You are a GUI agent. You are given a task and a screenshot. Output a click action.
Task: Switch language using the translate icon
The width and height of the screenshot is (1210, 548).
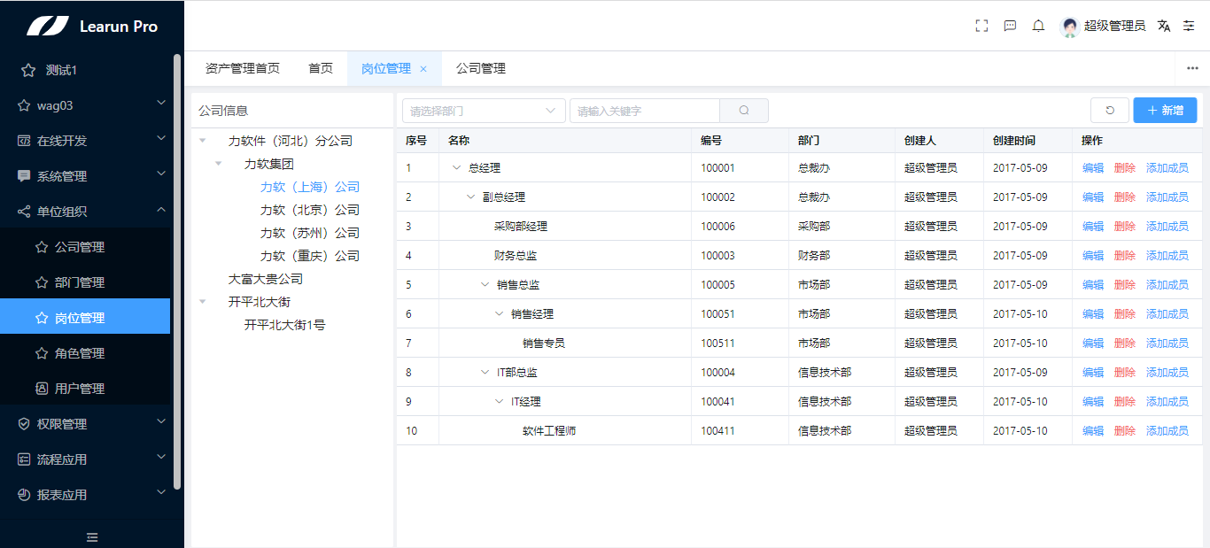1163,26
